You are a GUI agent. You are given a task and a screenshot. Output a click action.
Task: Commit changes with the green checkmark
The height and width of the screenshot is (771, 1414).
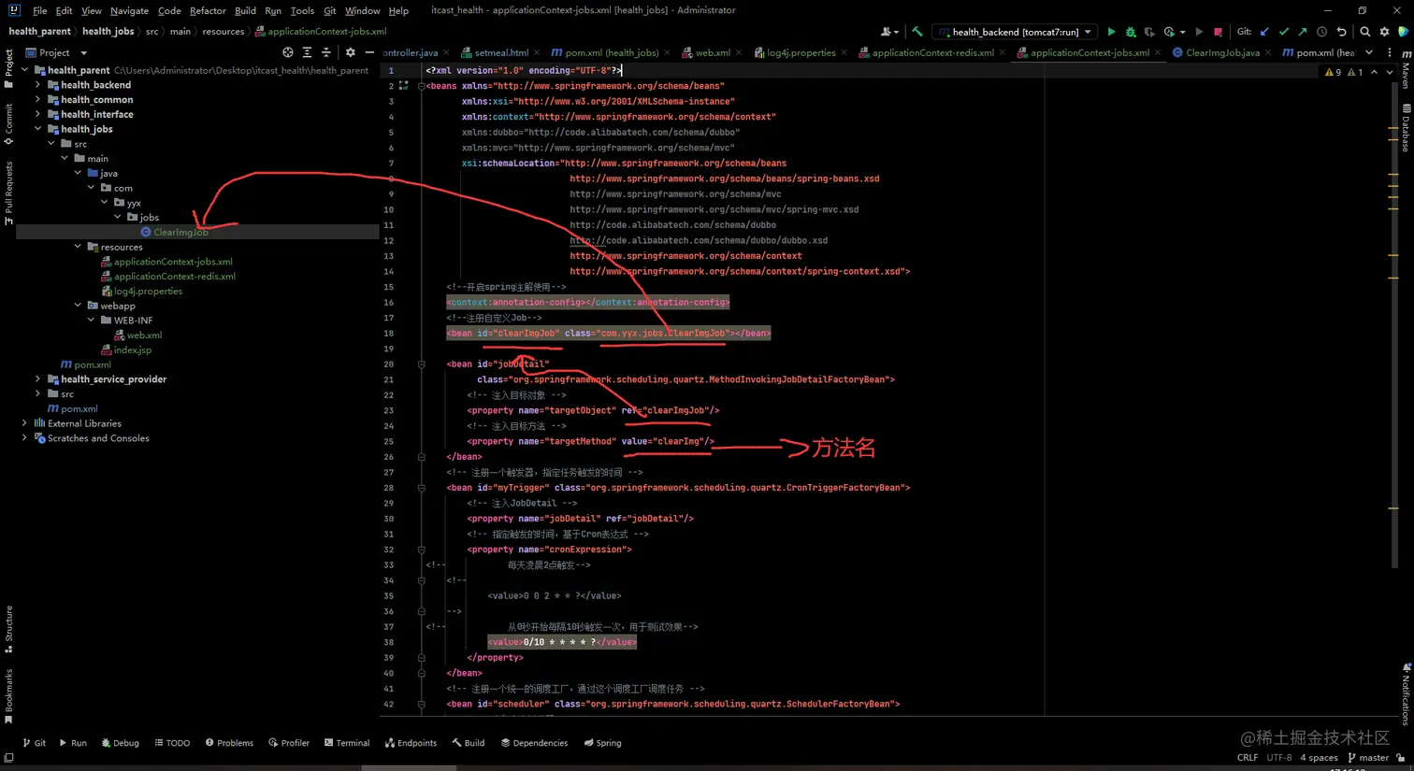[x=1283, y=32]
